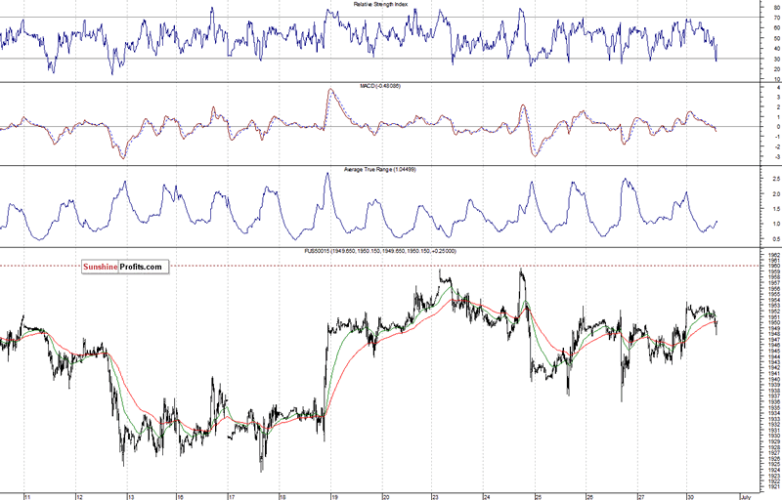Click date label 19 on time axis

tap(334, 496)
